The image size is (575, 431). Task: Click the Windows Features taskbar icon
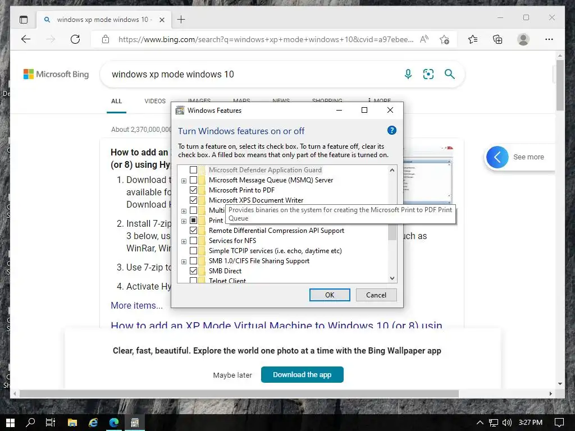pos(135,423)
